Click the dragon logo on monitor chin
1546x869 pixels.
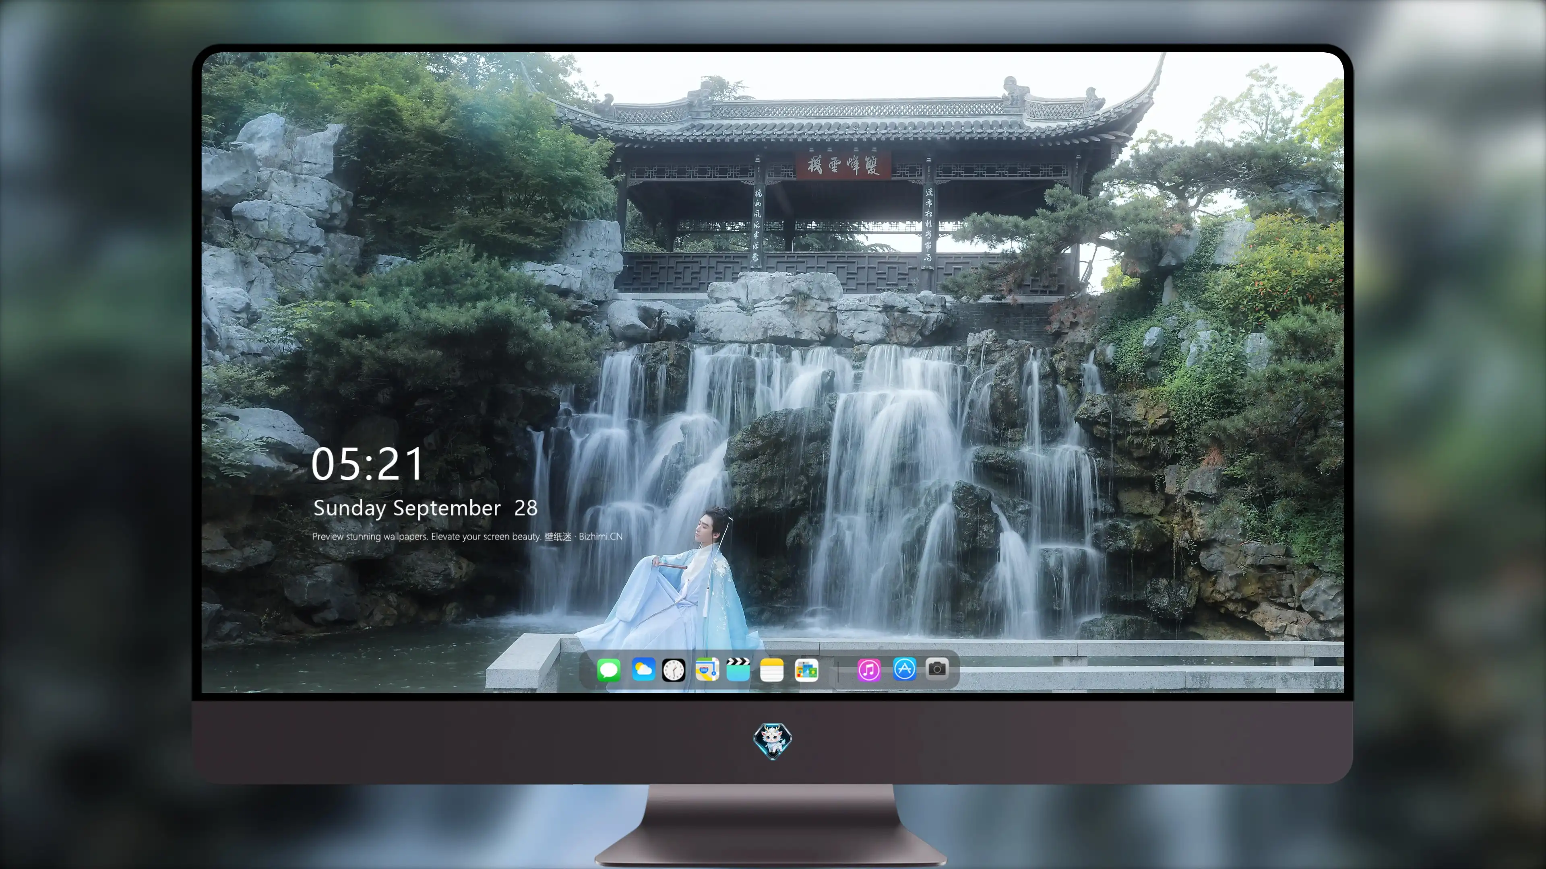click(x=773, y=741)
